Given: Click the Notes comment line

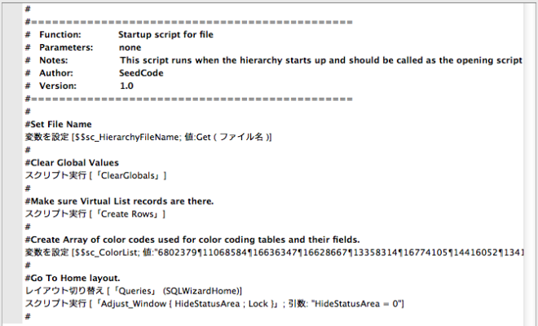Looking at the screenshot, I should (x=273, y=60).
